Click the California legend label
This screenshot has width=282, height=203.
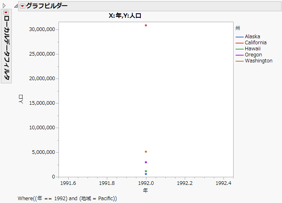tap(255, 43)
